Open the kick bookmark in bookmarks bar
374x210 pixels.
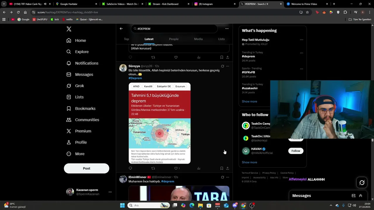click(x=55, y=20)
